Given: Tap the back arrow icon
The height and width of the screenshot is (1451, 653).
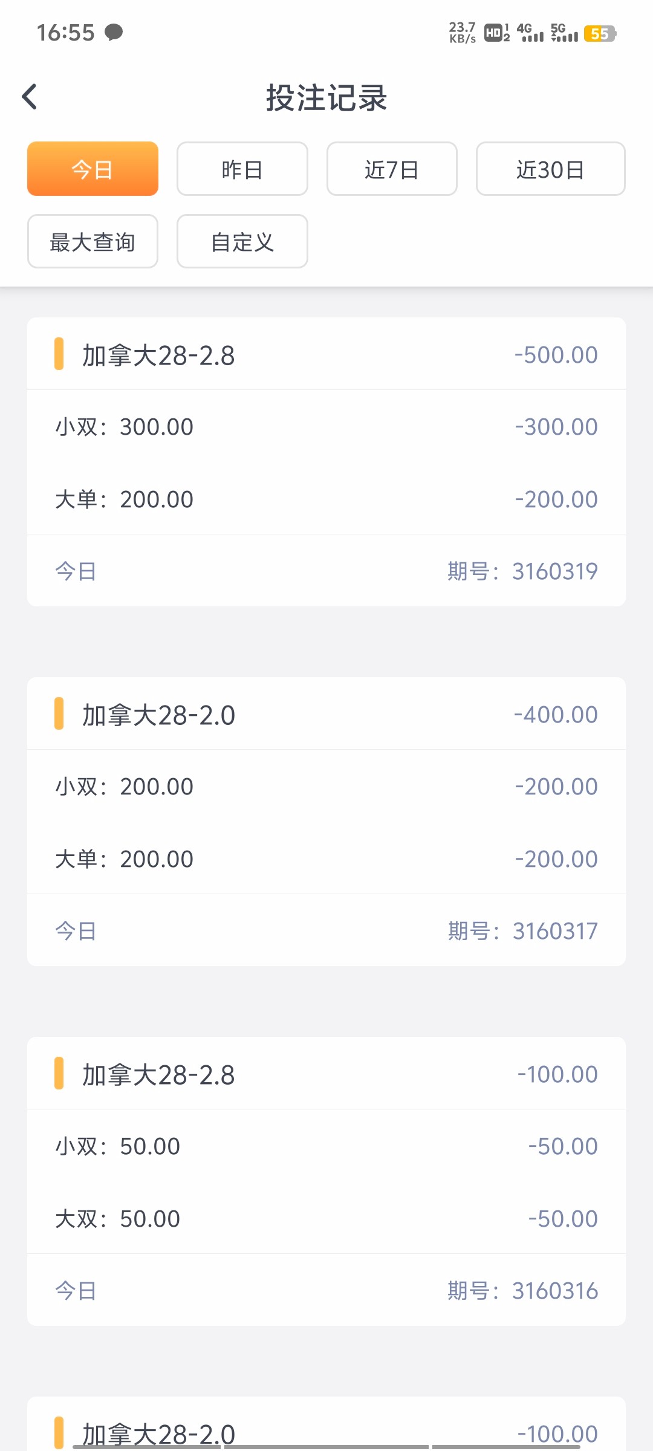Looking at the screenshot, I should [30, 97].
